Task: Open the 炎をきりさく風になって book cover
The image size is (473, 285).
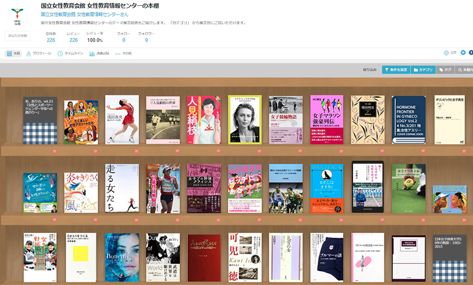Action: pos(81,192)
